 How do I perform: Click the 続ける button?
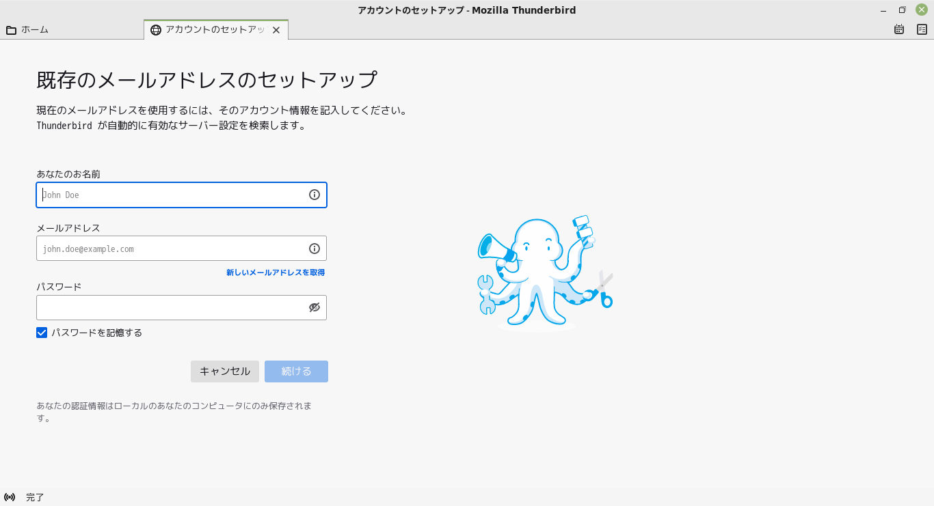coord(296,371)
